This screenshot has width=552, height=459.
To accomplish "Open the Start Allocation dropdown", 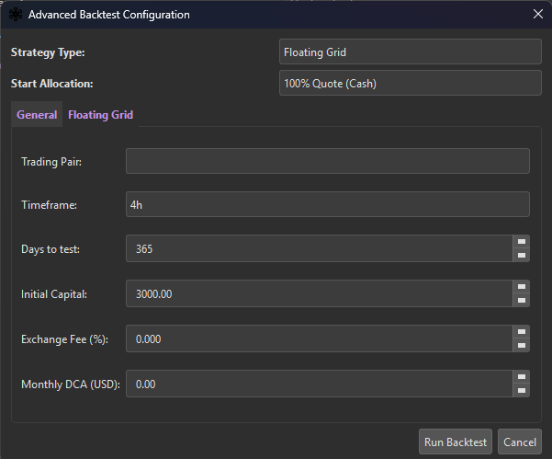I will click(x=411, y=83).
